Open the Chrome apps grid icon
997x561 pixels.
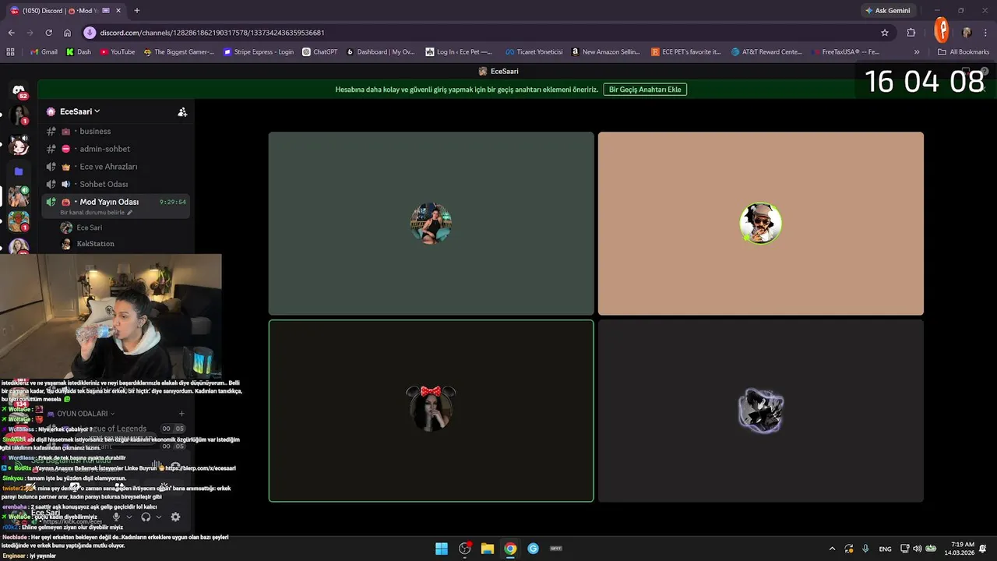[x=10, y=52]
